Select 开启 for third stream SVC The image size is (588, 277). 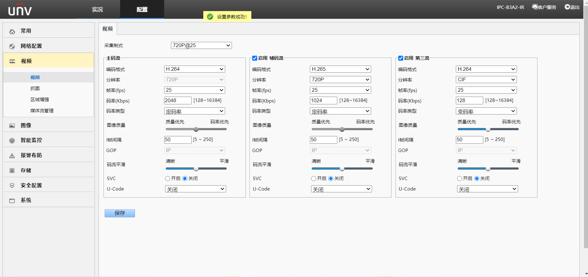pos(460,179)
